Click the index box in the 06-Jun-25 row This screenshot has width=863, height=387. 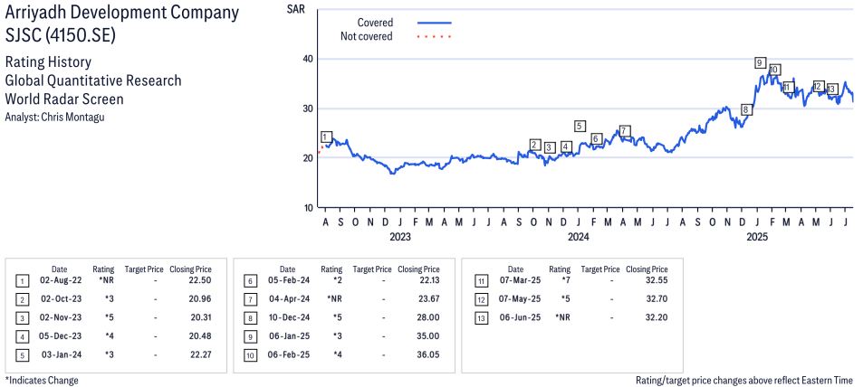click(x=481, y=318)
